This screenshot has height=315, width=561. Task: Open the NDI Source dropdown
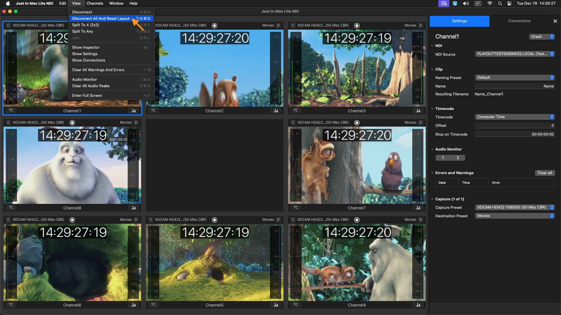(515, 54)
